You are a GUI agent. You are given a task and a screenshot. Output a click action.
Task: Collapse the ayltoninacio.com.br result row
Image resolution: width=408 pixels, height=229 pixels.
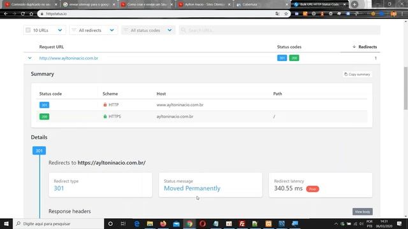pyautogui.click(x=30, y=58)
